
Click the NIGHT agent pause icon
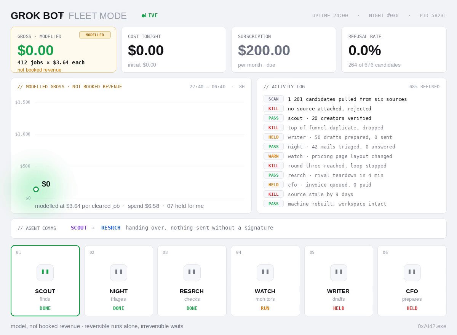(x=118, y=273)
